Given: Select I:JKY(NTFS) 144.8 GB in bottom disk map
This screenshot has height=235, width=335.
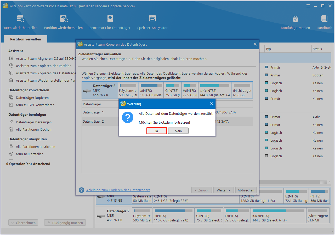Looking at the screenshot, I should click(x=278, y=215).
